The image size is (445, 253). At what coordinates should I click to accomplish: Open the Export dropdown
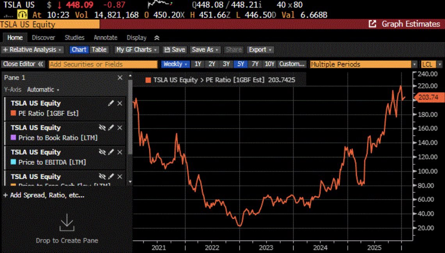(x=260, y=50)
